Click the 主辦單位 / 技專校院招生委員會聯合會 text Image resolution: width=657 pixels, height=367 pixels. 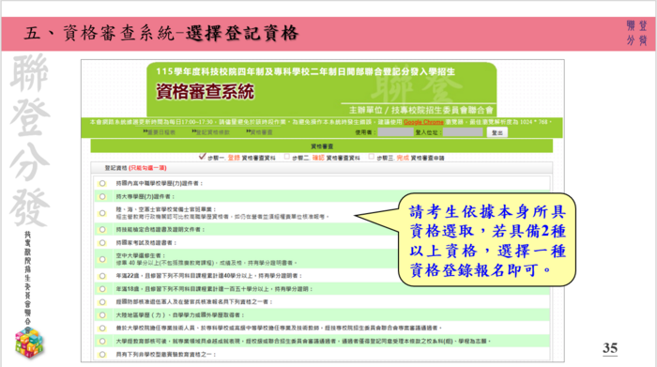(x=421, y=110)
